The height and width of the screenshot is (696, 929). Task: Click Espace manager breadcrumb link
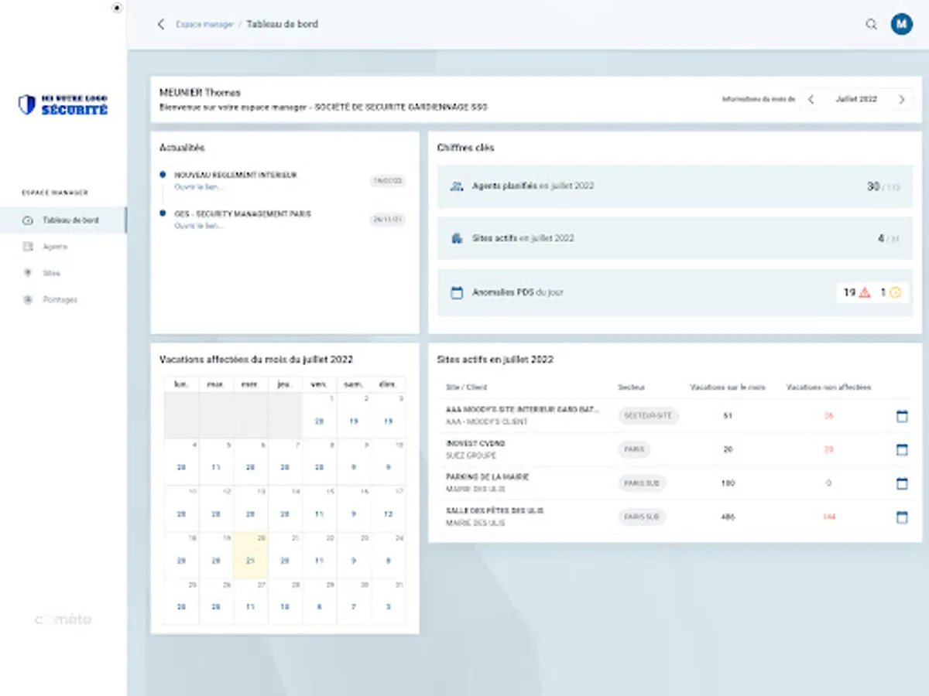tap(204, 24)
